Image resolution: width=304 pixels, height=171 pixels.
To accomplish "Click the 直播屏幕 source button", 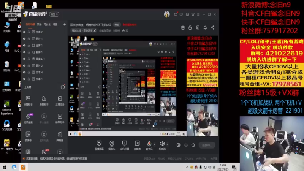I will pos(99,146).
